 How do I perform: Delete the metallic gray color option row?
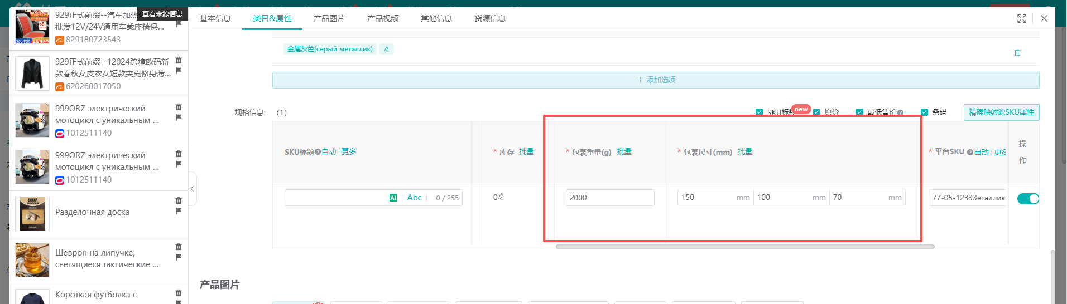tap(1017, 53)
